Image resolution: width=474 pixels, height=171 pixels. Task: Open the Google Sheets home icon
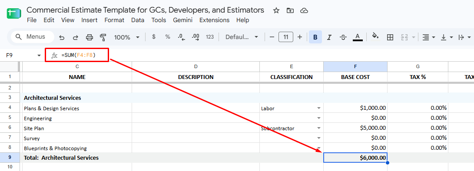tap(14, 14)
